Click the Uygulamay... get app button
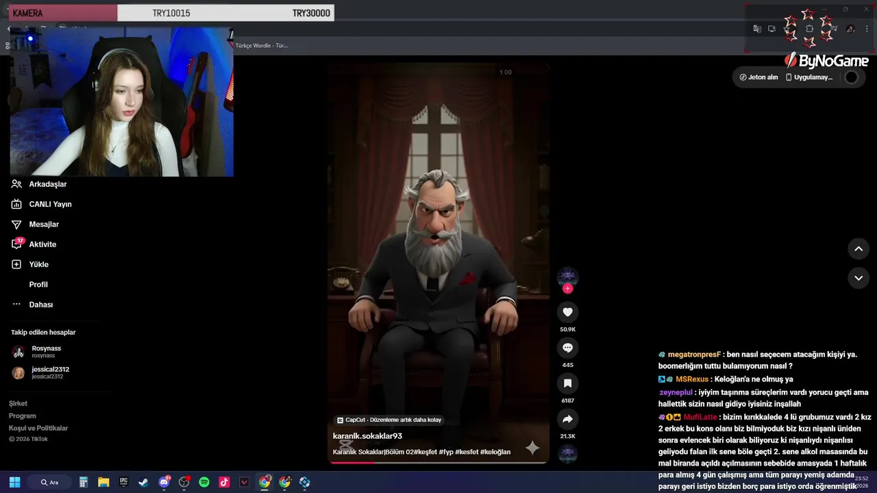The image size is (877, 493). 809,77
